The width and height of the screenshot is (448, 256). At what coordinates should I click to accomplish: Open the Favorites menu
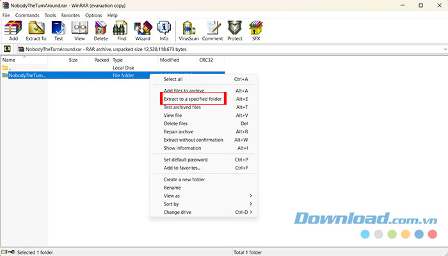click(x=70, y=15)
